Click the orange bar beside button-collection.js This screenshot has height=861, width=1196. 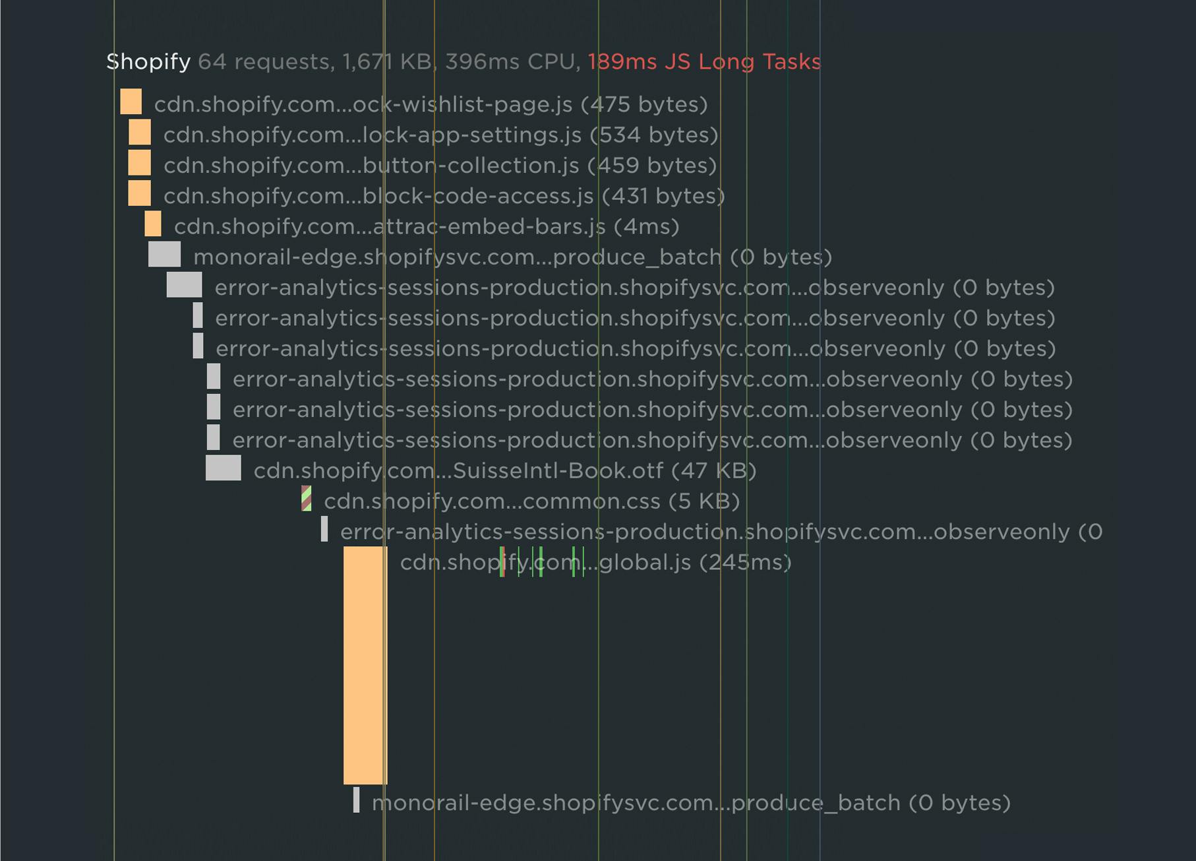click(139, 163)
